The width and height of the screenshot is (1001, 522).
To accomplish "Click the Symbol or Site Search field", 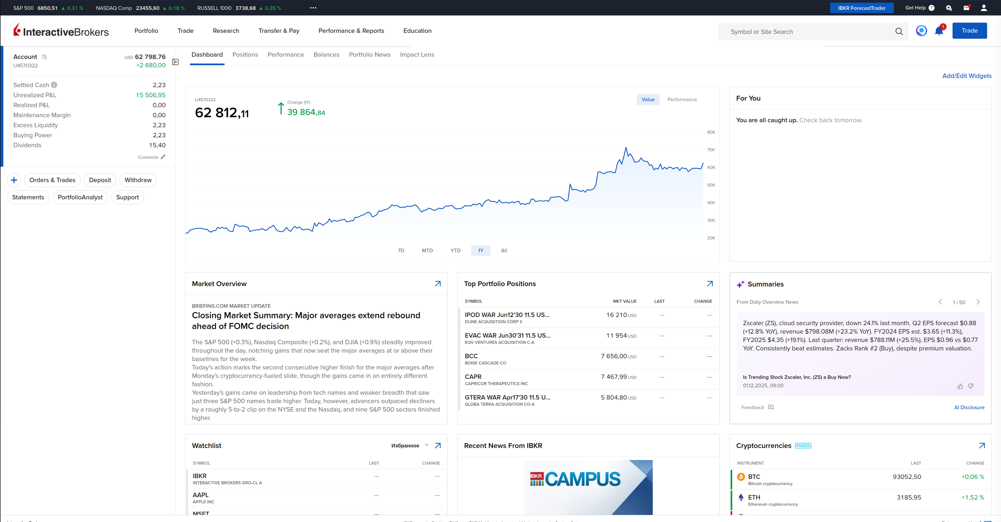I will (x=808, y=32).
